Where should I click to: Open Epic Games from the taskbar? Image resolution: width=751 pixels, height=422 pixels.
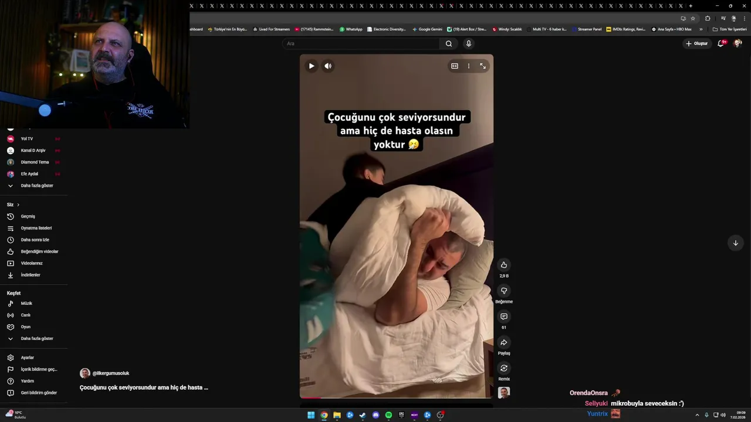click(x=401, y=415)
